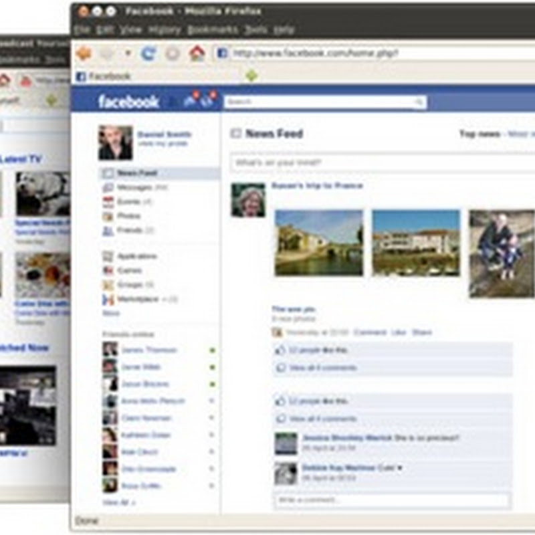
Task: Switch to the 'Most recent' feed filter
Action: coord(521,134)
